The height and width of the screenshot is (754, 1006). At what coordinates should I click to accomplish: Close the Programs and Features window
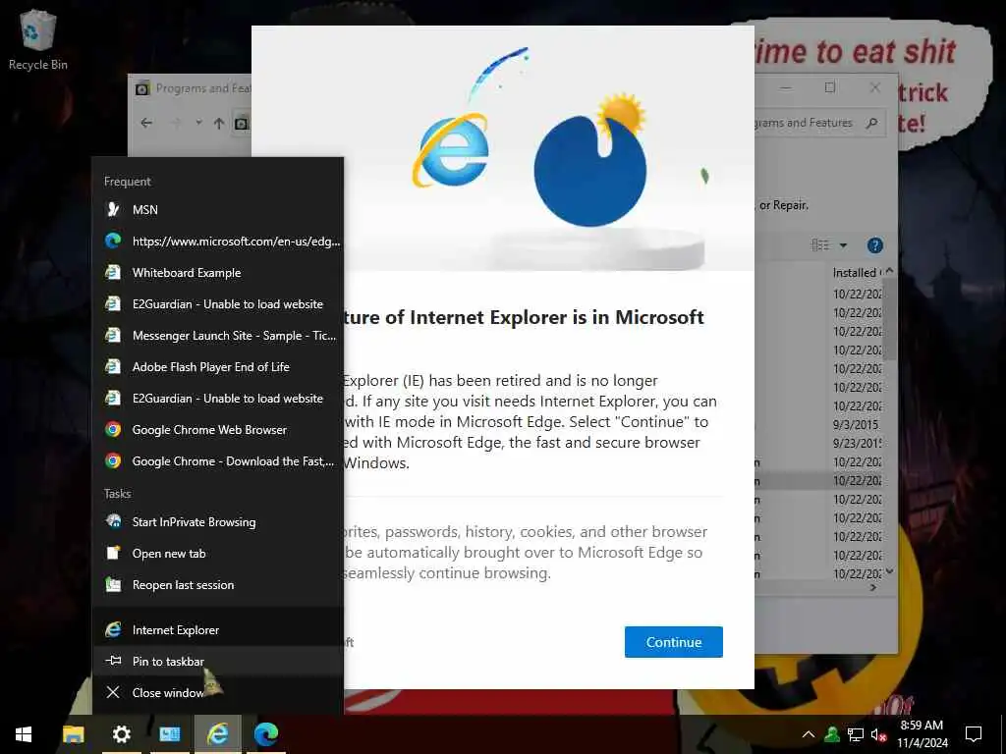874,87
